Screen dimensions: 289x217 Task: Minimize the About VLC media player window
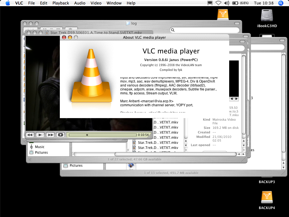[70, 38]
